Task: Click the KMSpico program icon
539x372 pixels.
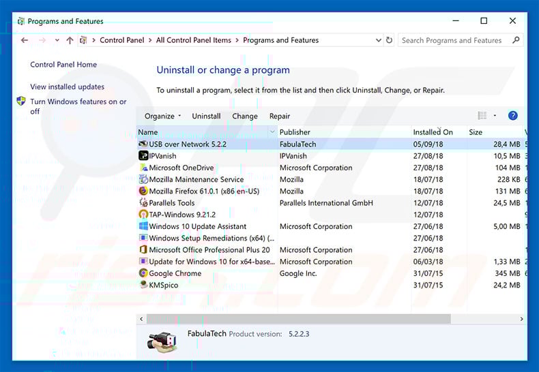Action: [143, 285]
